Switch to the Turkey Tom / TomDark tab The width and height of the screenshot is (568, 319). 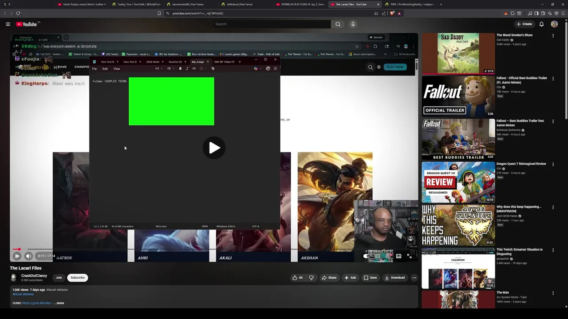[137, 4]
